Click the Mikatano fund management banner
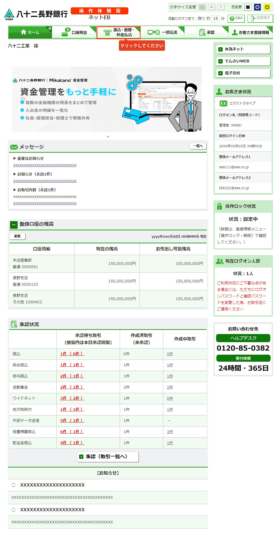The width and height of the screenshot is (276, 537). (x=107, y=99)
